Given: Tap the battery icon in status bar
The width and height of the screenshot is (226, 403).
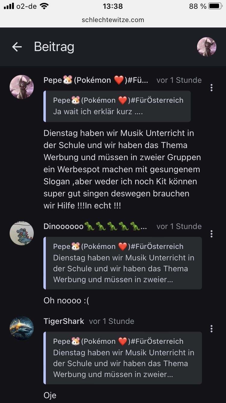Looking at the screenshot, I should pos(215,6).
